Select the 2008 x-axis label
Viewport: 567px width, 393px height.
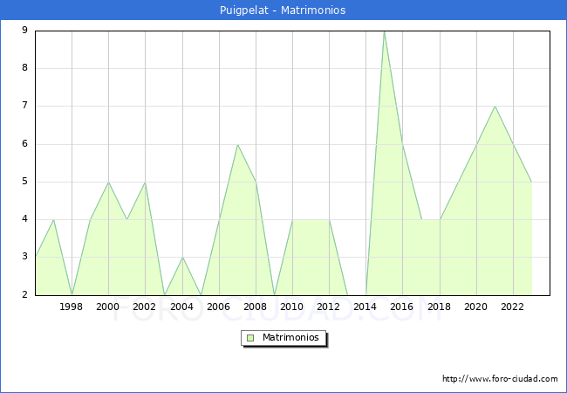click(256, 307)
